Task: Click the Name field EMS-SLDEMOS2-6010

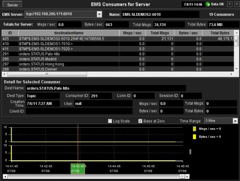Action: tap(160, 14)
